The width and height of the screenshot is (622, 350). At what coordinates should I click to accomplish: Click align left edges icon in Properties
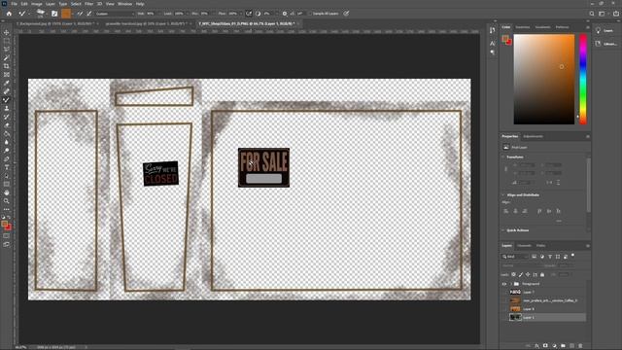tap(505, 211)
